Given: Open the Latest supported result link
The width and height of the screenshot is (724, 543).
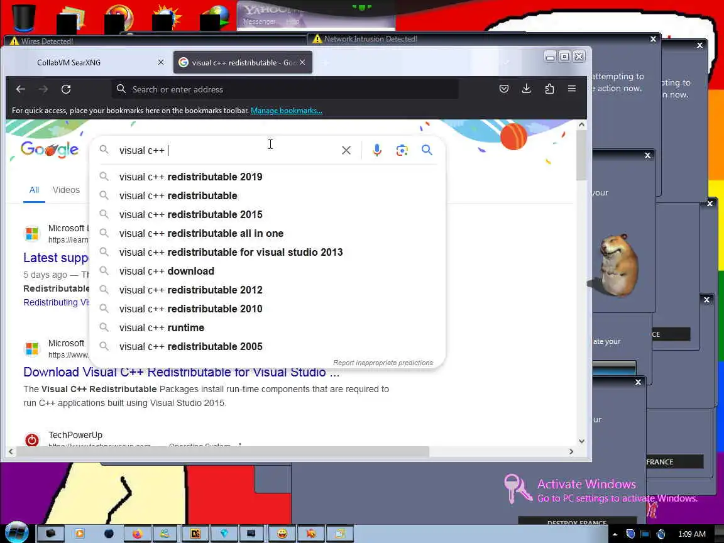Looking at the screenshot, I should [x=57, y=258].
